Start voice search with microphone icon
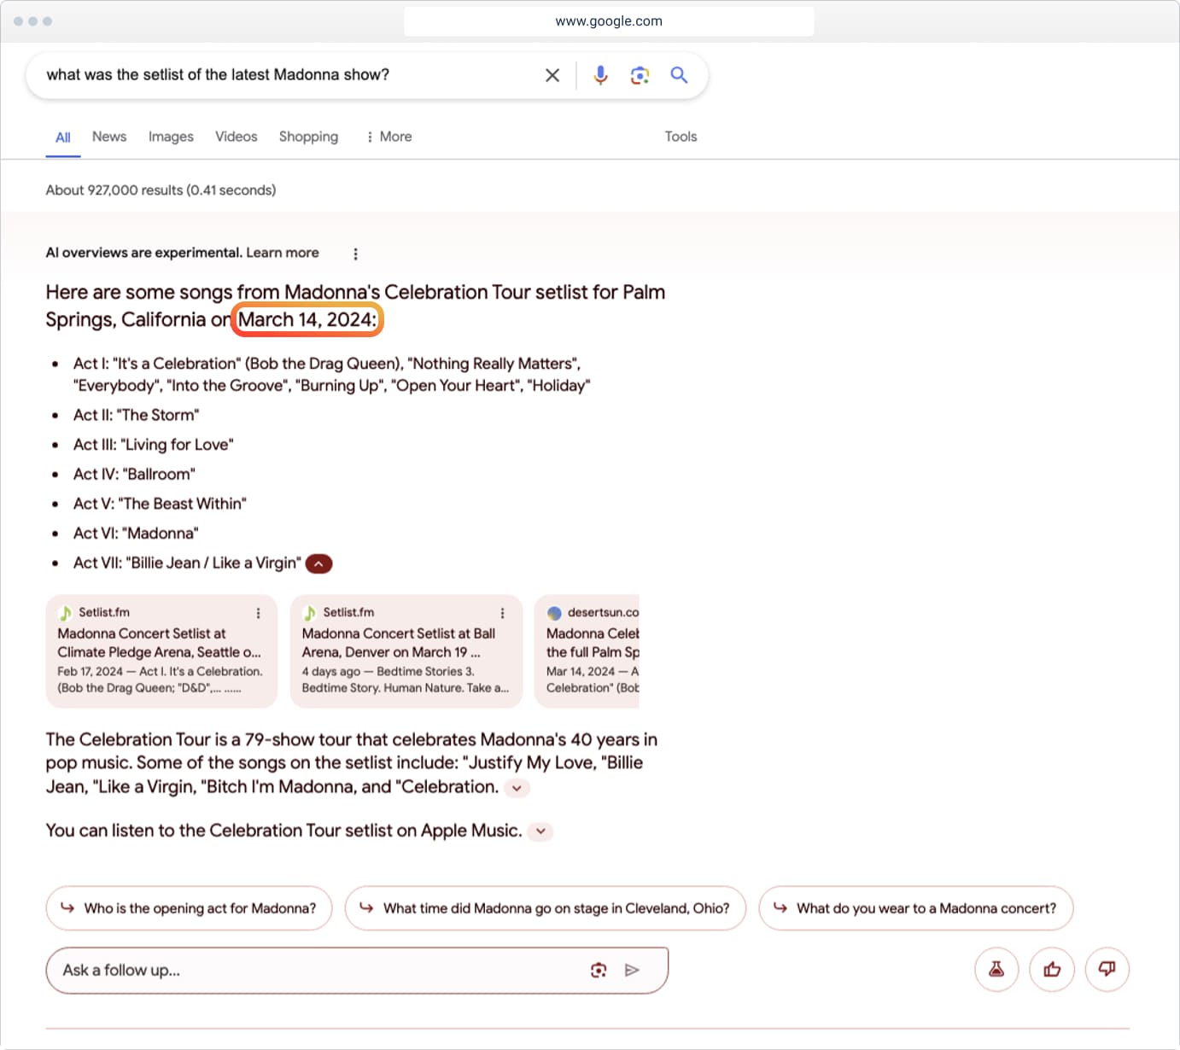Image resolution: width=1180 pixels, height=1050 pixels. (600, 75)
